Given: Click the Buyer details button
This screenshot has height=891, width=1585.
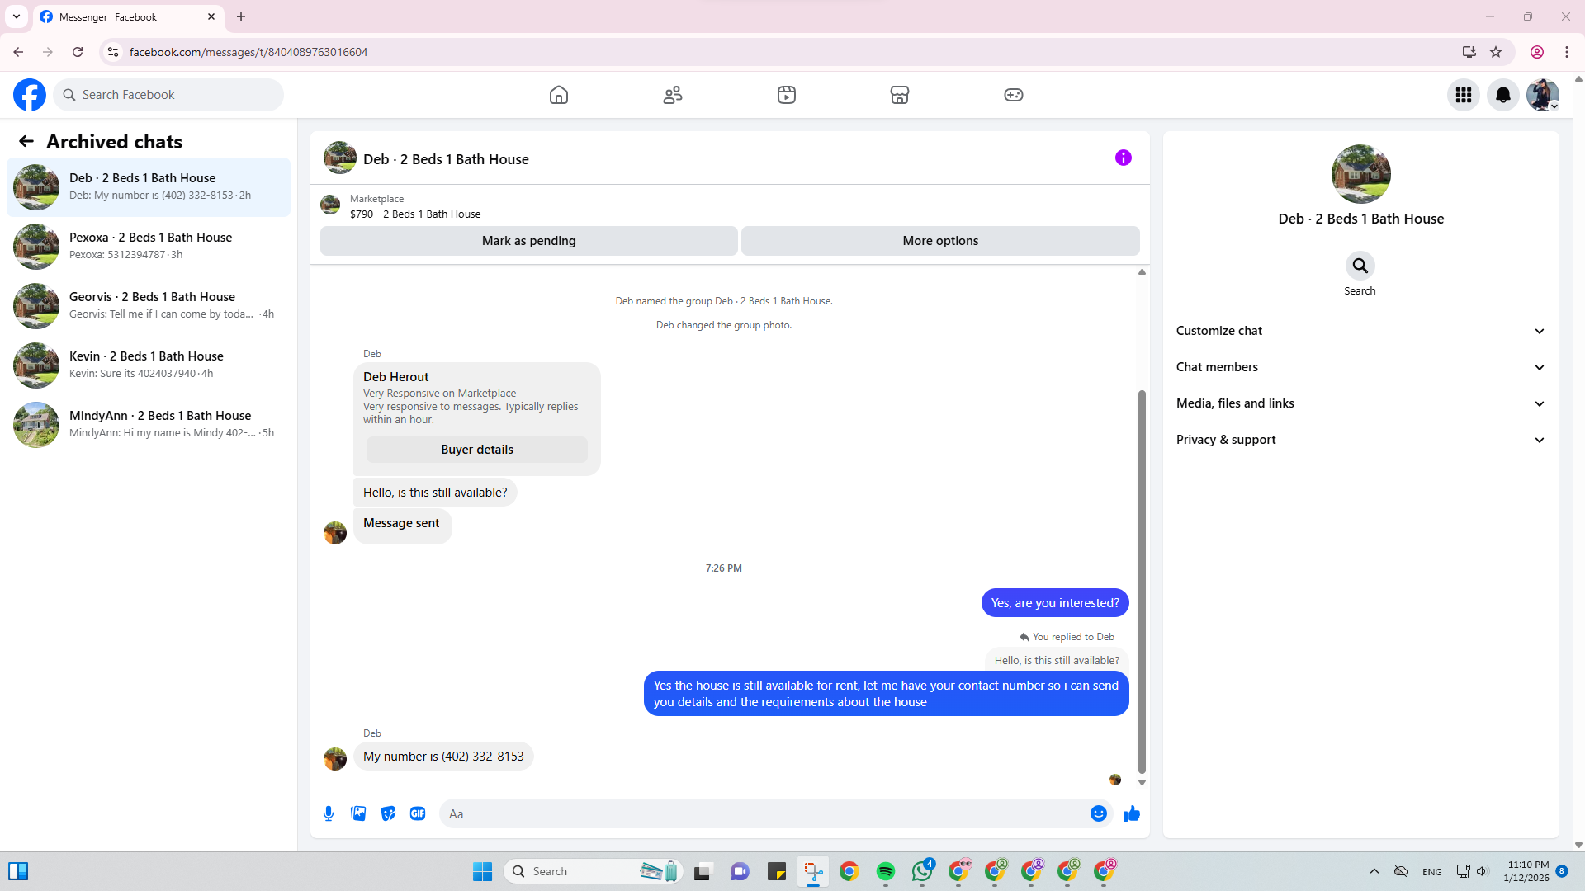Looking at the screenshot, I should (x=476, y=450).
